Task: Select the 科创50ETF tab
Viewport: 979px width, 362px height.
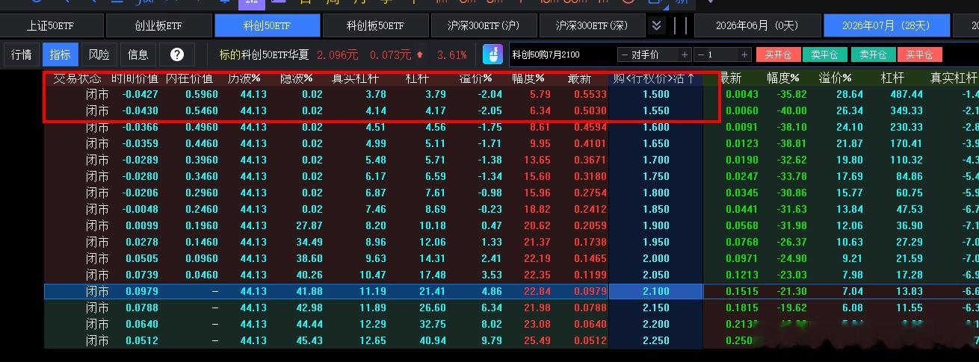Action: (x=267, y=25)
